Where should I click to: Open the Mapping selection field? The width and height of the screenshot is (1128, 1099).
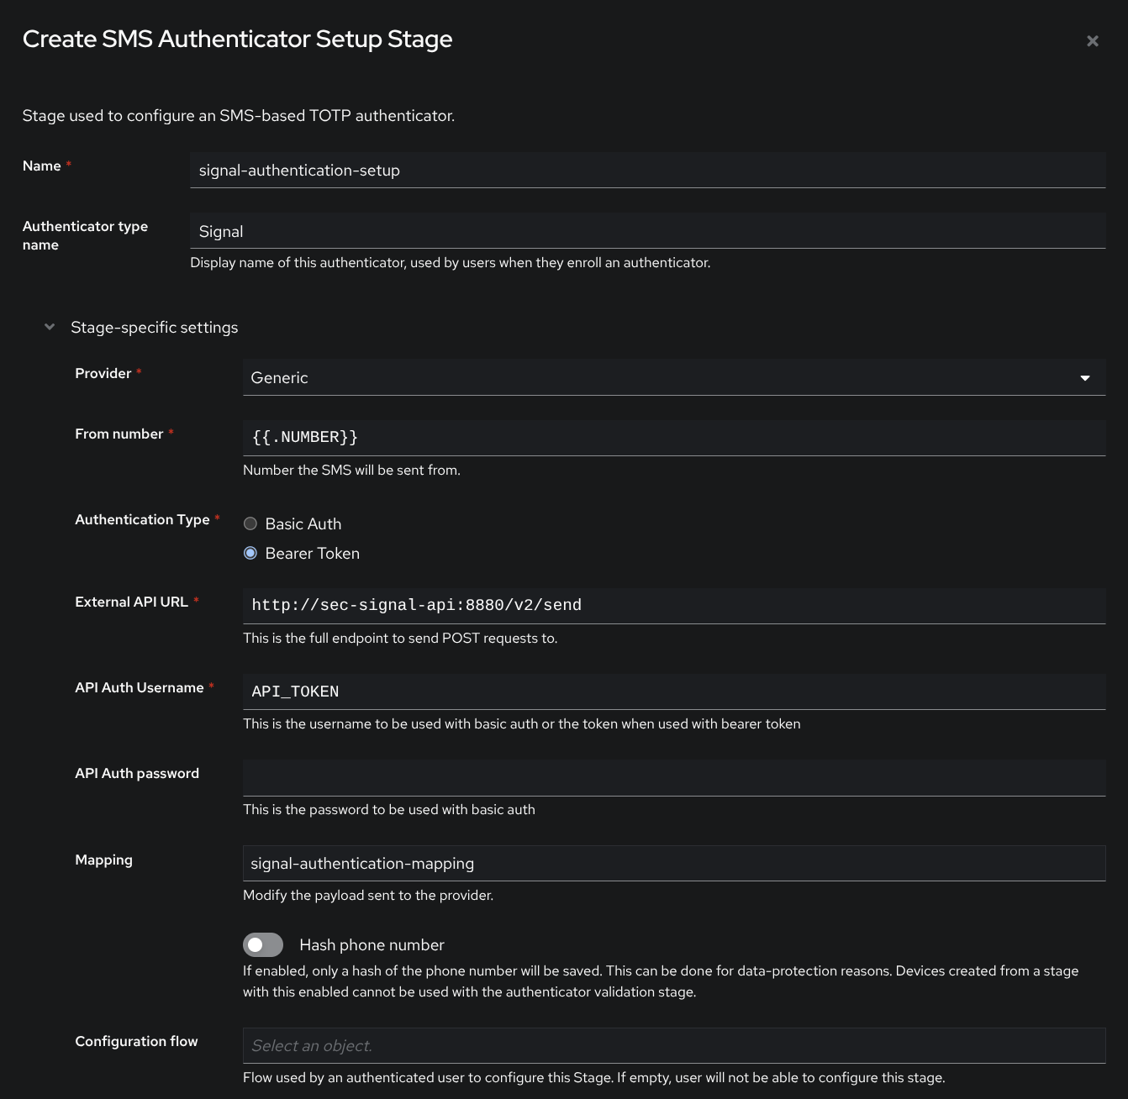point(672,863)
